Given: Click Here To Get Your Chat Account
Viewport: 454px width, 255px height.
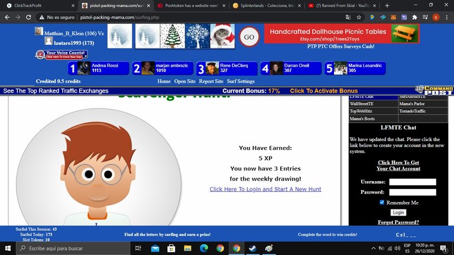Looking at the screenshot, I should click(398, 166).
